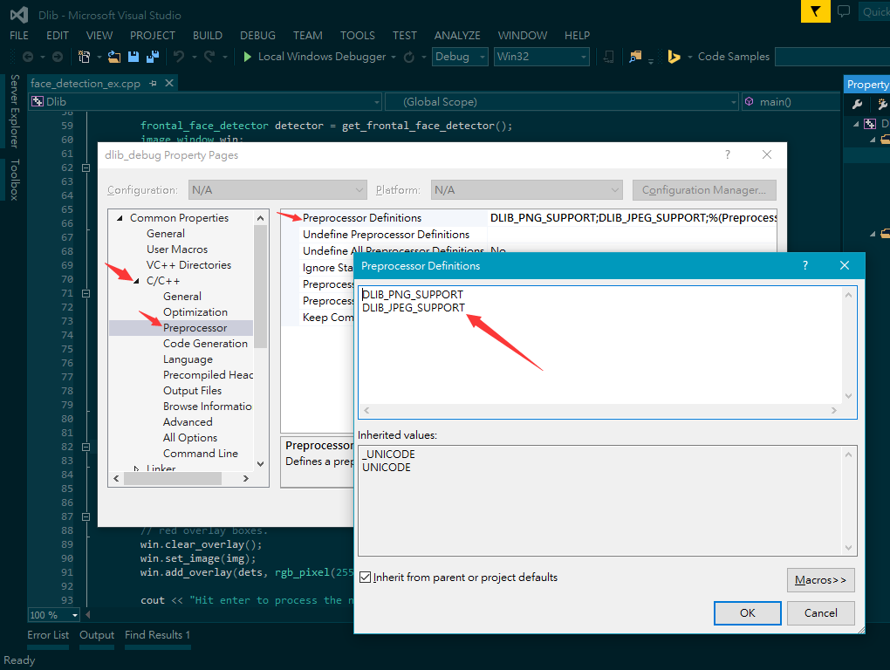Switch to the Output tab

97,635
